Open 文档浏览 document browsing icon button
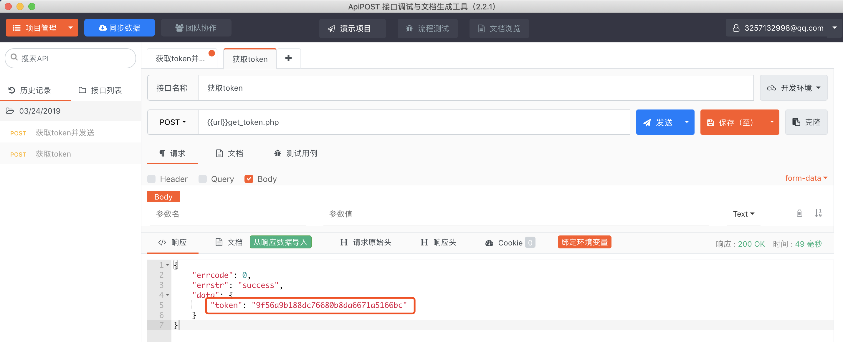843x342 pixels. 499,29
